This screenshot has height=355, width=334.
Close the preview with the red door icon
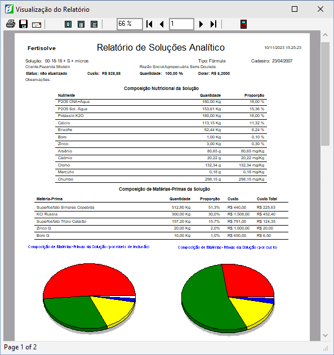point(243,24)
